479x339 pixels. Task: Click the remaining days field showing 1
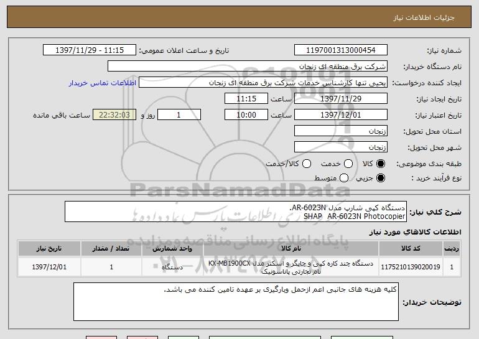point(179,115)
